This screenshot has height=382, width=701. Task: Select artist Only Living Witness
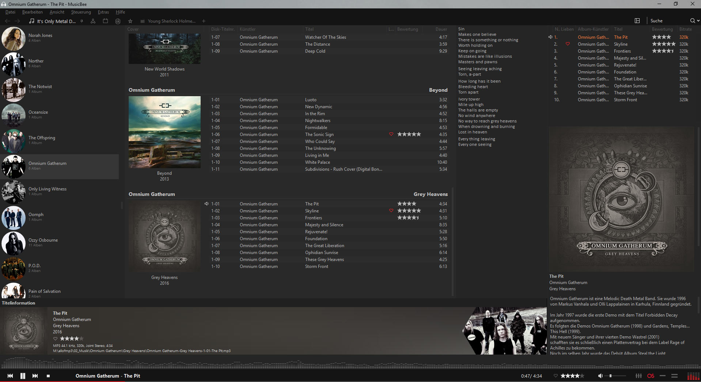[60, 192]
